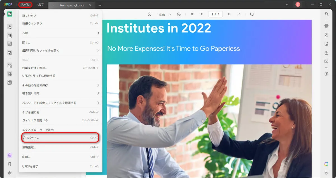Viewport: 336px width, 178px height.
Task: Add a new tab with plus button
Action: coord(100,5)
